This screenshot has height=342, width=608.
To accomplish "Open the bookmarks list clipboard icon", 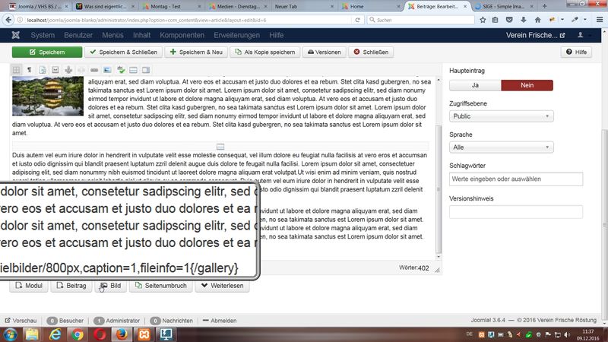I will tap(496, 20).
